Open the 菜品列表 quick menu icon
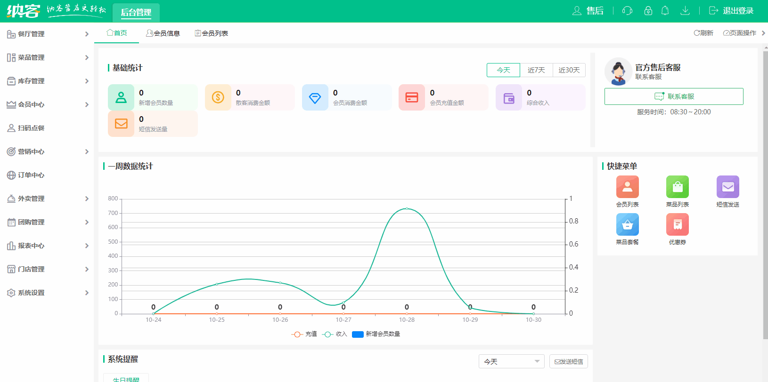Viewport: 768px width, 382px height. [x=677, y=187]
